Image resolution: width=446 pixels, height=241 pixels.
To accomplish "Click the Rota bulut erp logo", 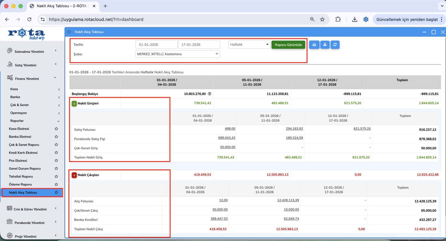I will coord(26,34).
